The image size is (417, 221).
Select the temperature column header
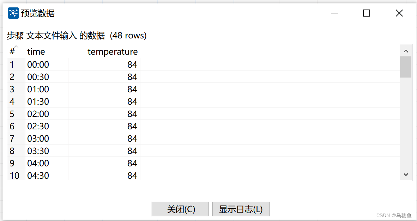(112, 51)
